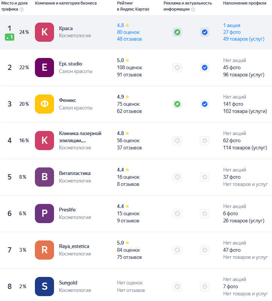272x301 pixels.
Task: Click the 22 % traffic share value
Action: pyautogui.click(x=24, y=68)
